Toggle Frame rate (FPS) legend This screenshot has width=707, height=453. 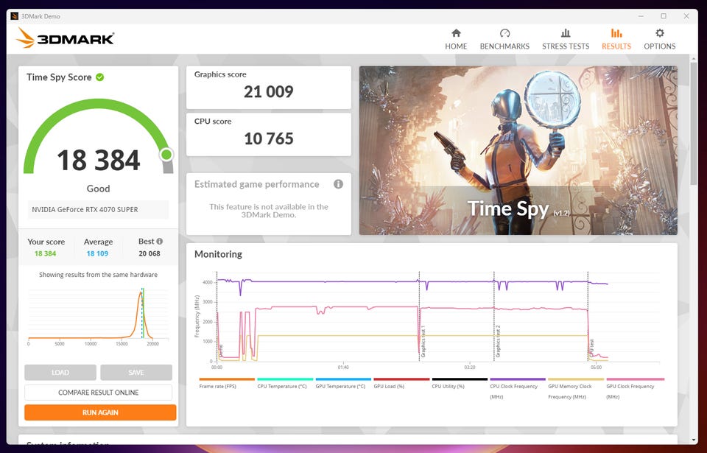(227, 384)
